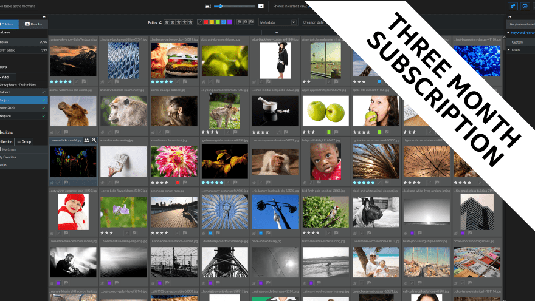
Task: Switch to the Results tab
Action: (33, 24)
